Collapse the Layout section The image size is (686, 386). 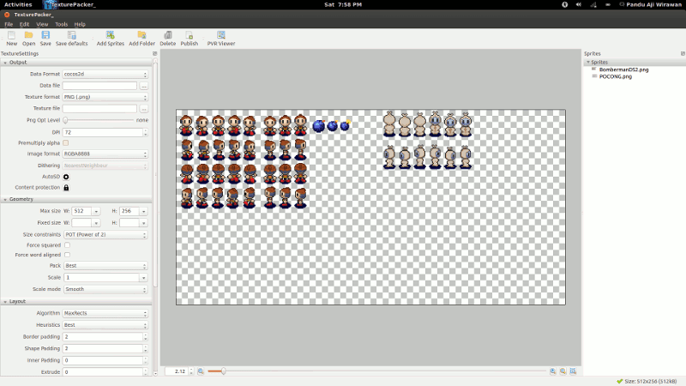tap(5, 302)
